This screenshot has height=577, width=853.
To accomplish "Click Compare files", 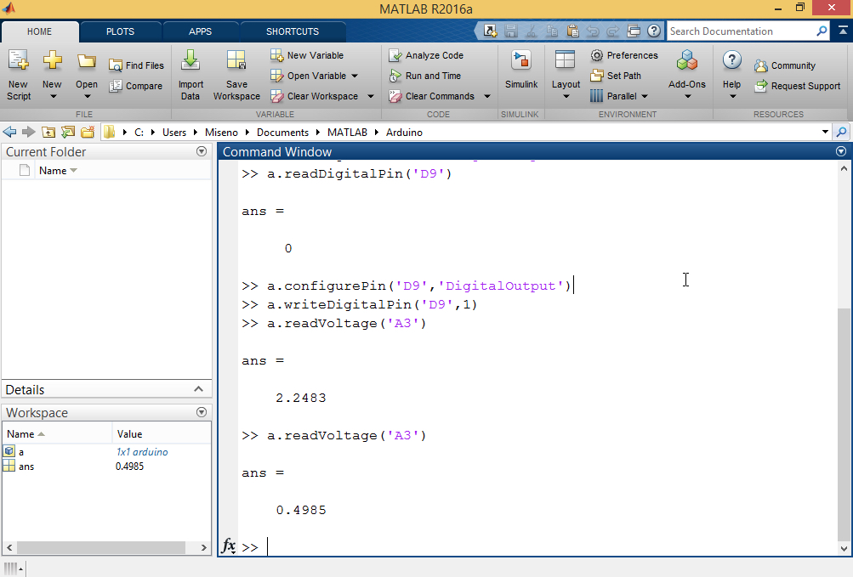I will [x=135, y=86].
